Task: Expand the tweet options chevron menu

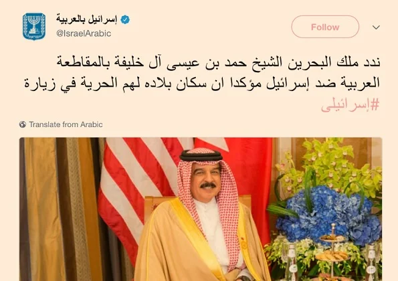Action: pyautogui.click(x=376, y=27)
